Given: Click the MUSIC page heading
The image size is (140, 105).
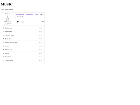Looking at the screenshot, I should tap(7, 4).
